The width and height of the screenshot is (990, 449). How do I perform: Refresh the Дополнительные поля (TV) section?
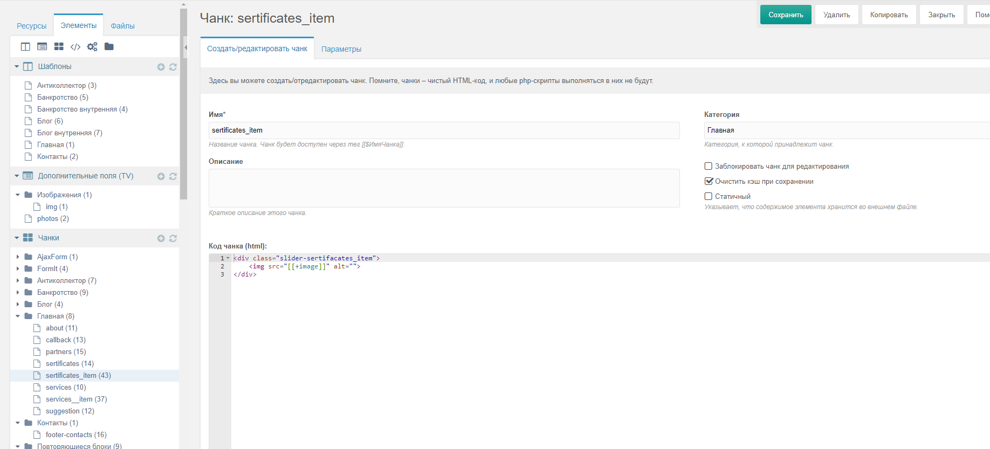click(x=173, y=176)
